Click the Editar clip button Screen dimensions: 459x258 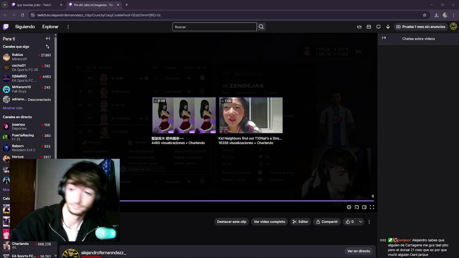click(300, 222)
